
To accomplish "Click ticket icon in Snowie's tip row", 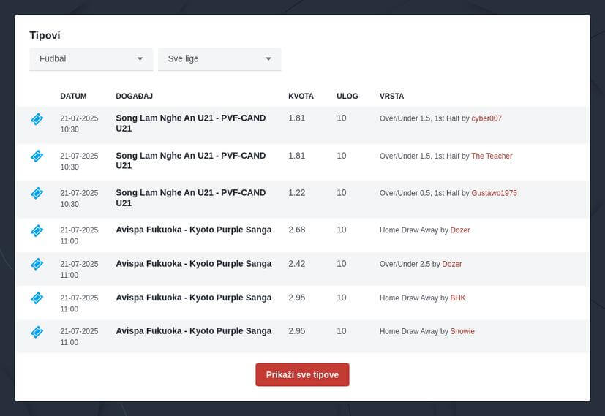I will (37, 332).
